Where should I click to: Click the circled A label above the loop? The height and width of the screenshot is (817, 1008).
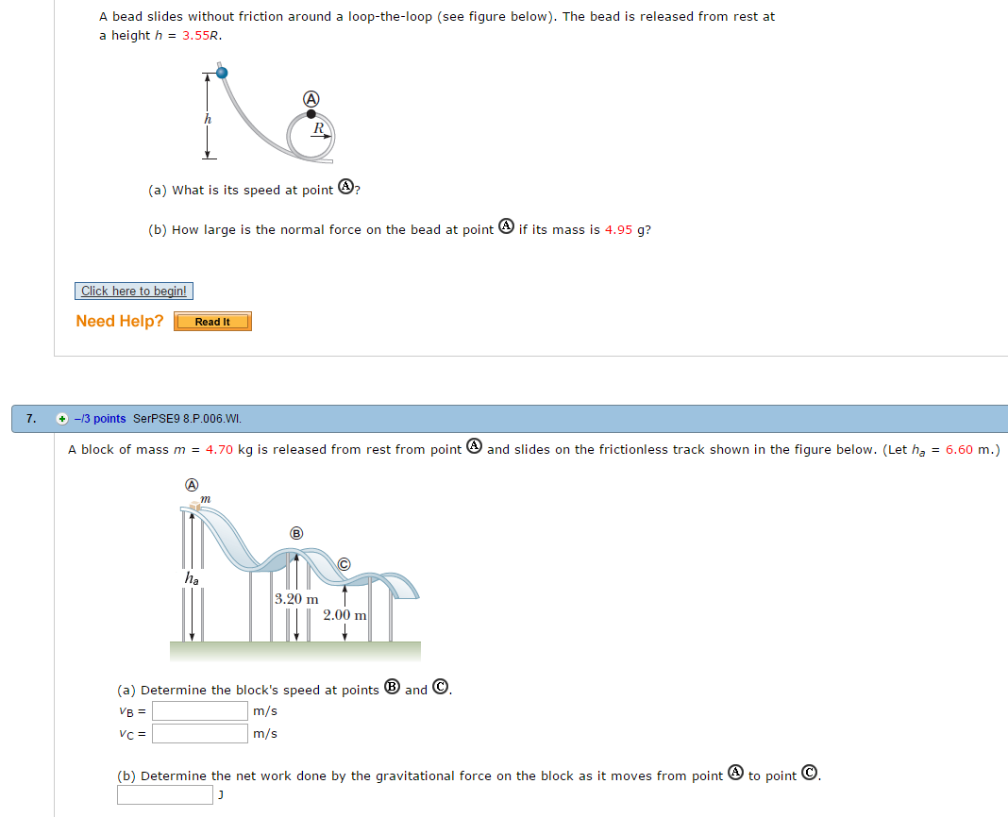click(x=310, y=98)
